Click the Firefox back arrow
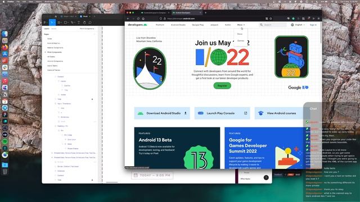Viewport: 360px width, 202px height. point(128,19)
